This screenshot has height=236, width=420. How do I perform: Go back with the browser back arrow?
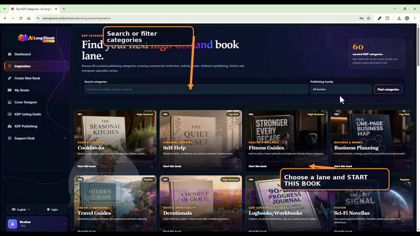[5, 18]
